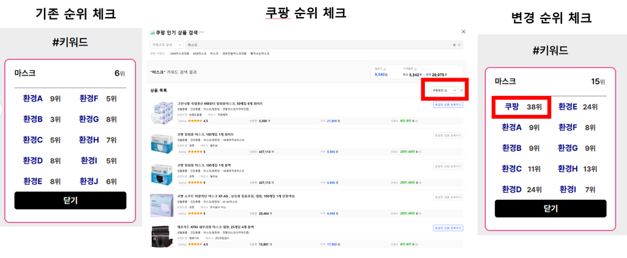Clear the 마스크 search text with the circle icon
Screen dimensions: 627x258
(454, 45)
